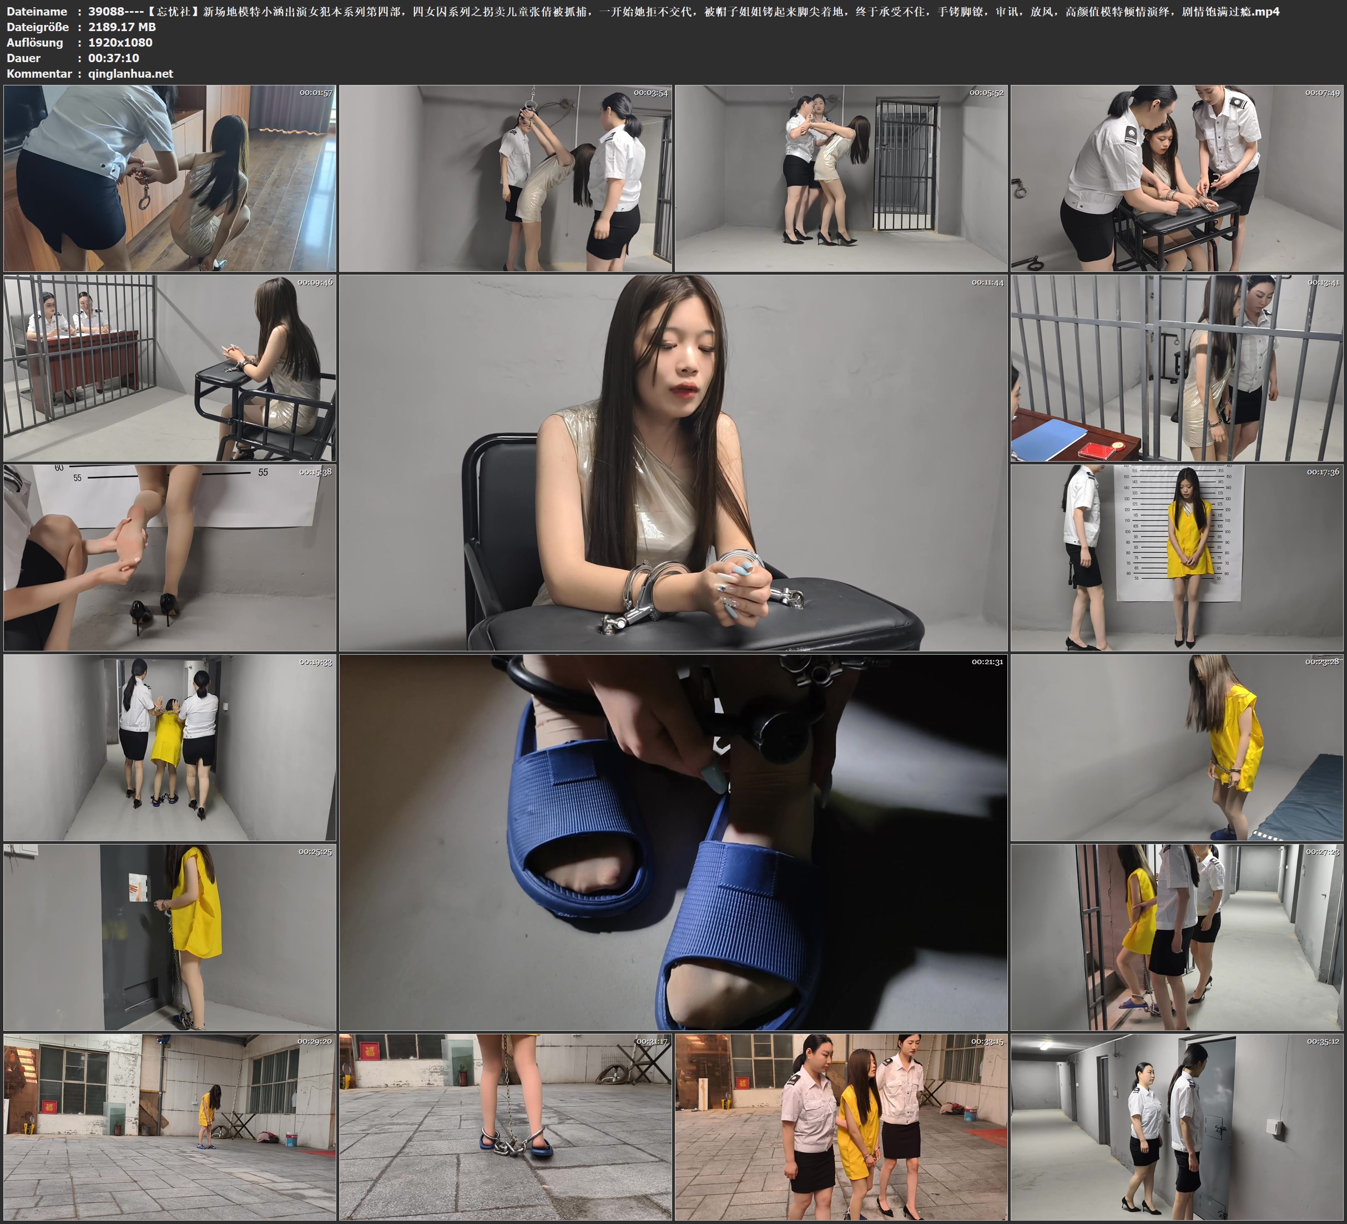
Task: Open the frame marked 00:03:54
Action: (505, 178)
